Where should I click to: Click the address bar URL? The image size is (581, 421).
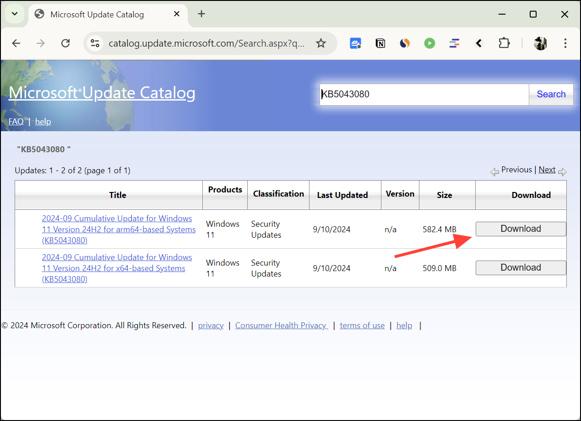pyautogui.click(x=206, y=43)
